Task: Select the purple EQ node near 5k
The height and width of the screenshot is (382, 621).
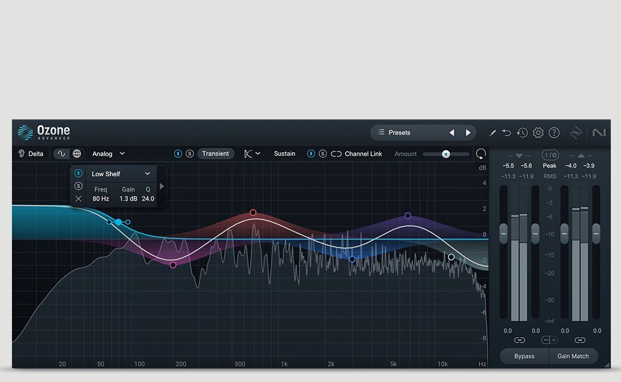Action: tap(408, 215)
